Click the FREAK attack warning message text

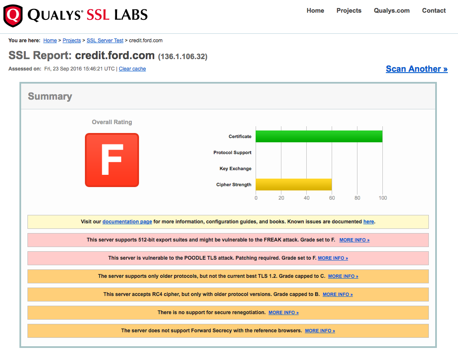coord(211,240)
